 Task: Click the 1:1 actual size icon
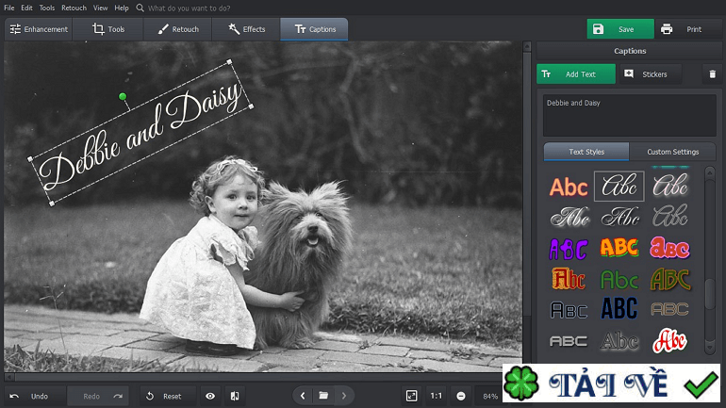(437, 396)
